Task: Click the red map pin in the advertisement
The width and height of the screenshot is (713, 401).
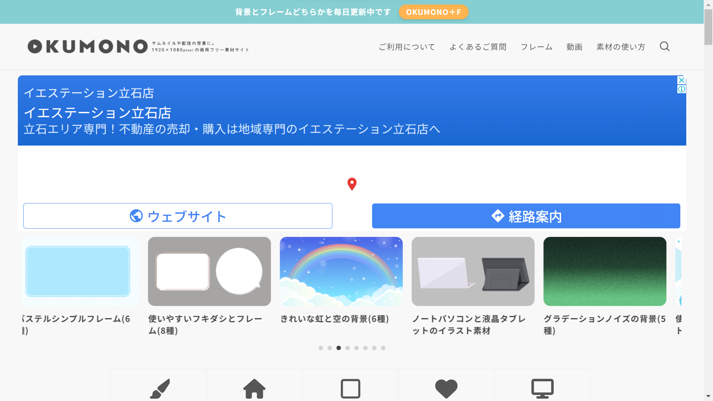Action: [352, 185]
